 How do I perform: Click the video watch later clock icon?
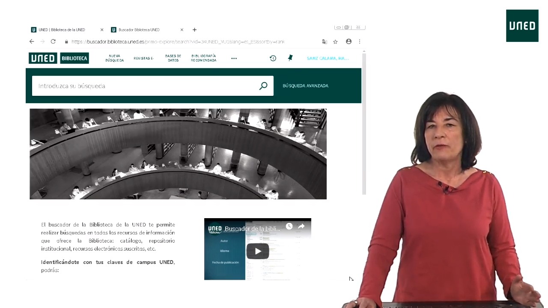289,226
